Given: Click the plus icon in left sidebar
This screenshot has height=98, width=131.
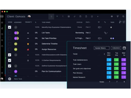Looking at the screenshot, I should point(2,67).
